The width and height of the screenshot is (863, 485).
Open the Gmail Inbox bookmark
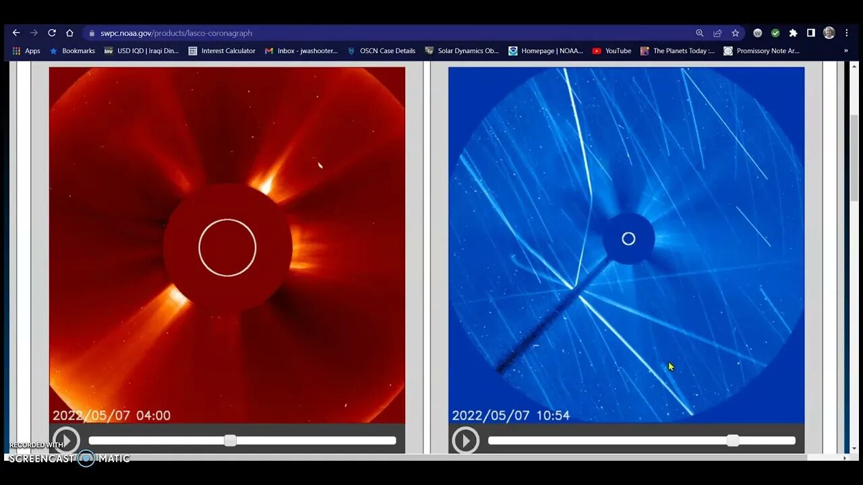[301, 51]
